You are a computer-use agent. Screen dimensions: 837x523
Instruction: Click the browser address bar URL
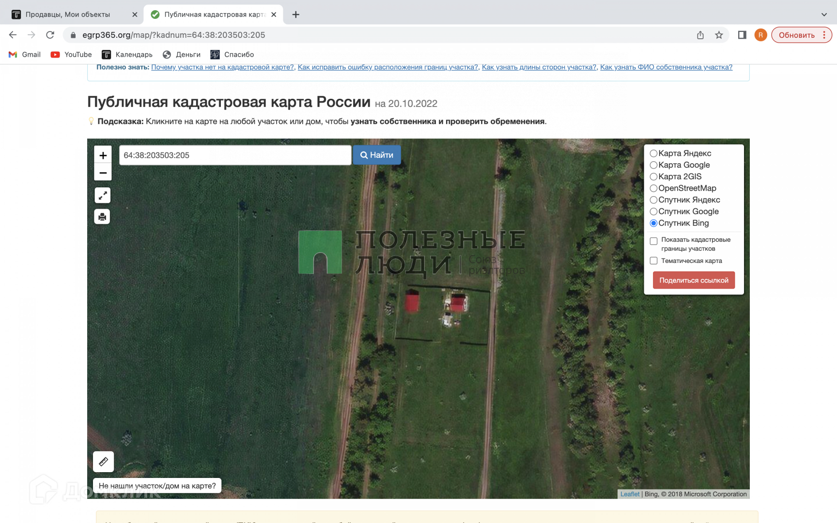[x=174, y=35]
